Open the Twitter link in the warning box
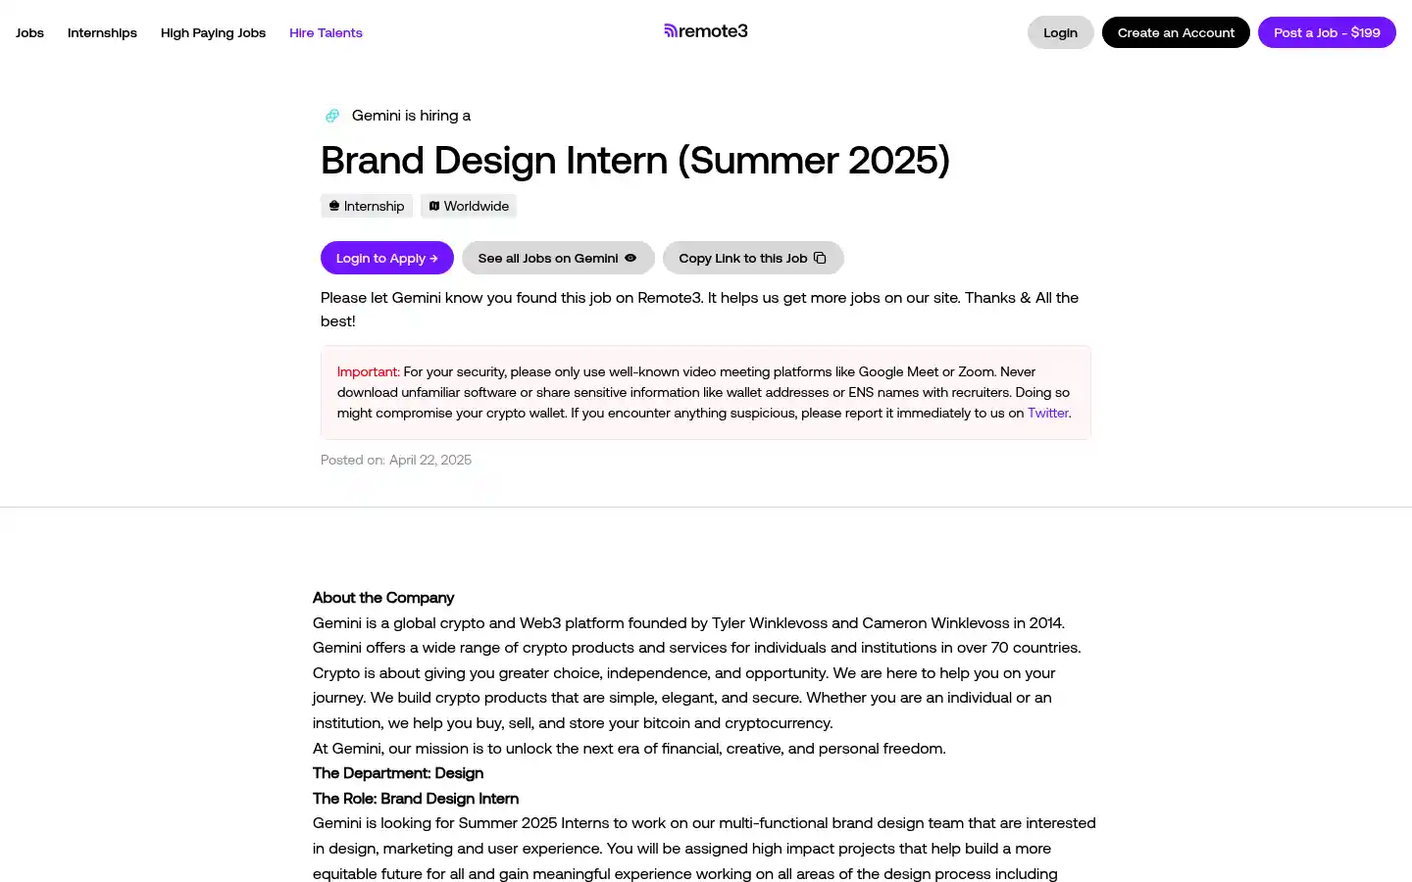Viewport: 1412px width, 882px height. click(1047, 413)
